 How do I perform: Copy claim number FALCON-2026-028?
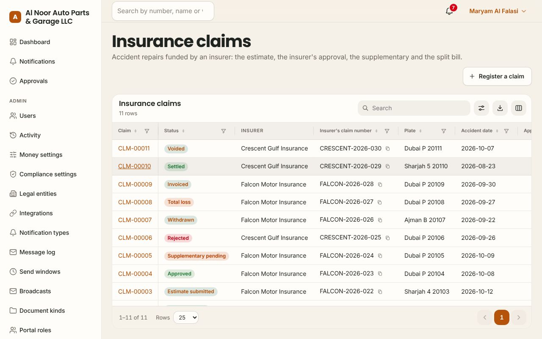pos(380,185)
